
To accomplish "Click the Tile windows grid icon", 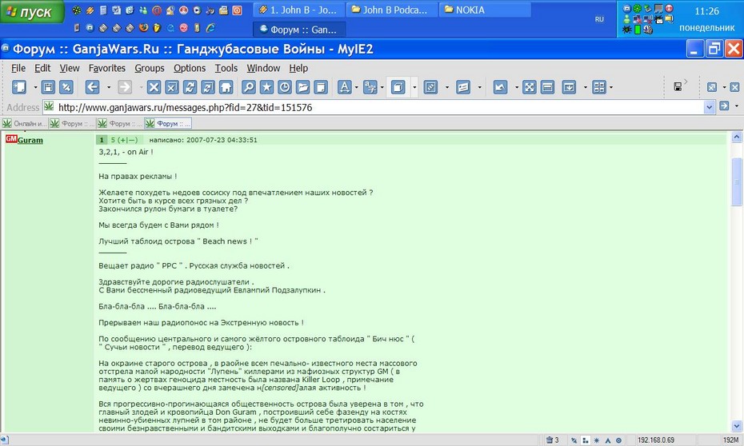I will [599, 87].
